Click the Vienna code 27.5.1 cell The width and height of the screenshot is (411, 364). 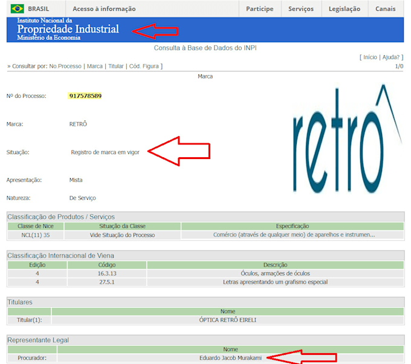[x=107, y=282]
